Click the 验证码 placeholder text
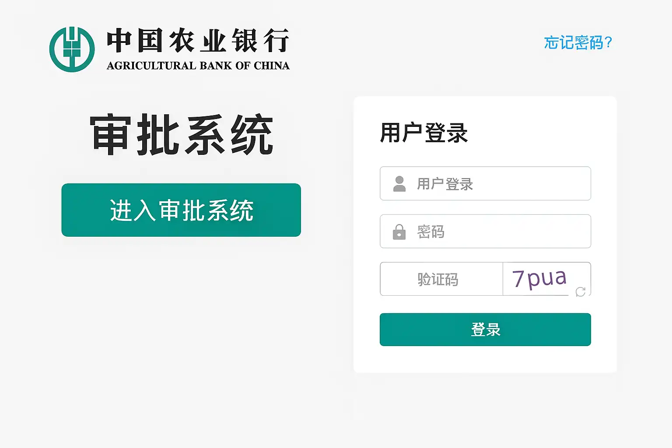Image resolution: width=672 pixels, height=448 pixels. [x=438, y=279]
